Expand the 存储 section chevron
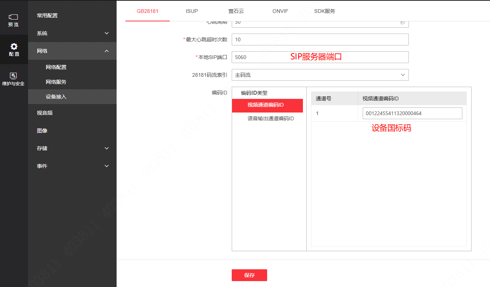 (x=107, y=148)
